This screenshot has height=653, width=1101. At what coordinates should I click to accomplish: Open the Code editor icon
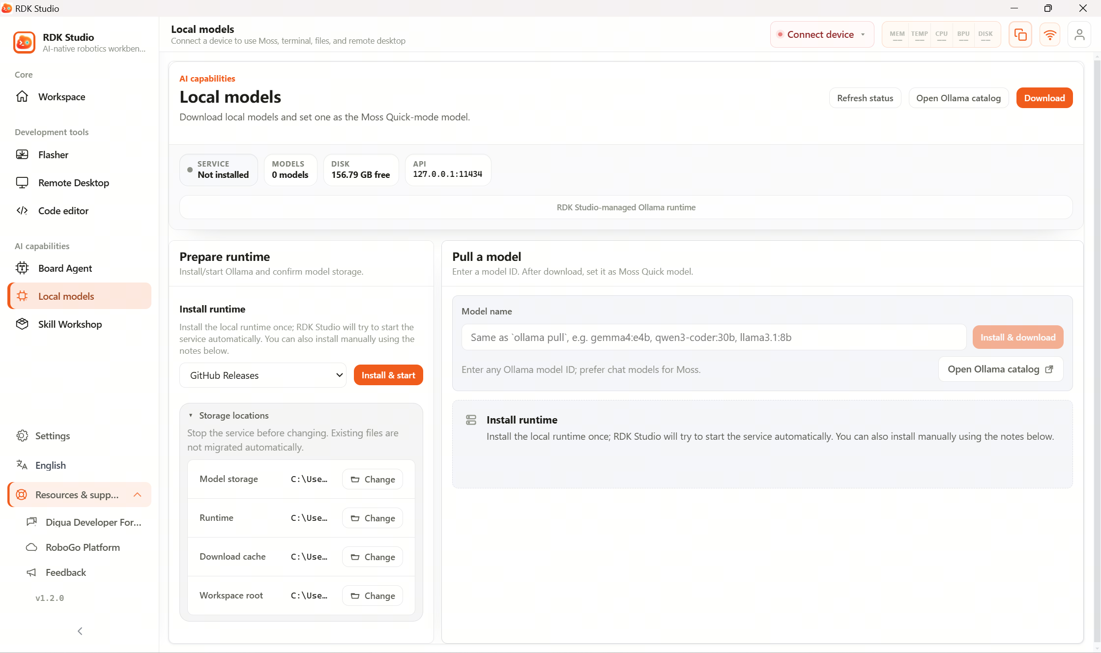22,211
